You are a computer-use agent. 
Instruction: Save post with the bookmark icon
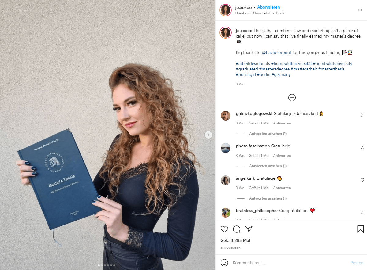tap(361, 229)
